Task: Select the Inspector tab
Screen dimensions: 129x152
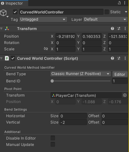Action: click(x=14, y=3)
